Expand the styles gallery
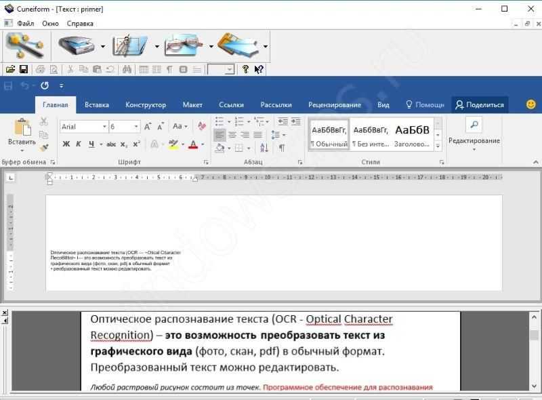This screenshot has width=542, height=400. [438, 146]
